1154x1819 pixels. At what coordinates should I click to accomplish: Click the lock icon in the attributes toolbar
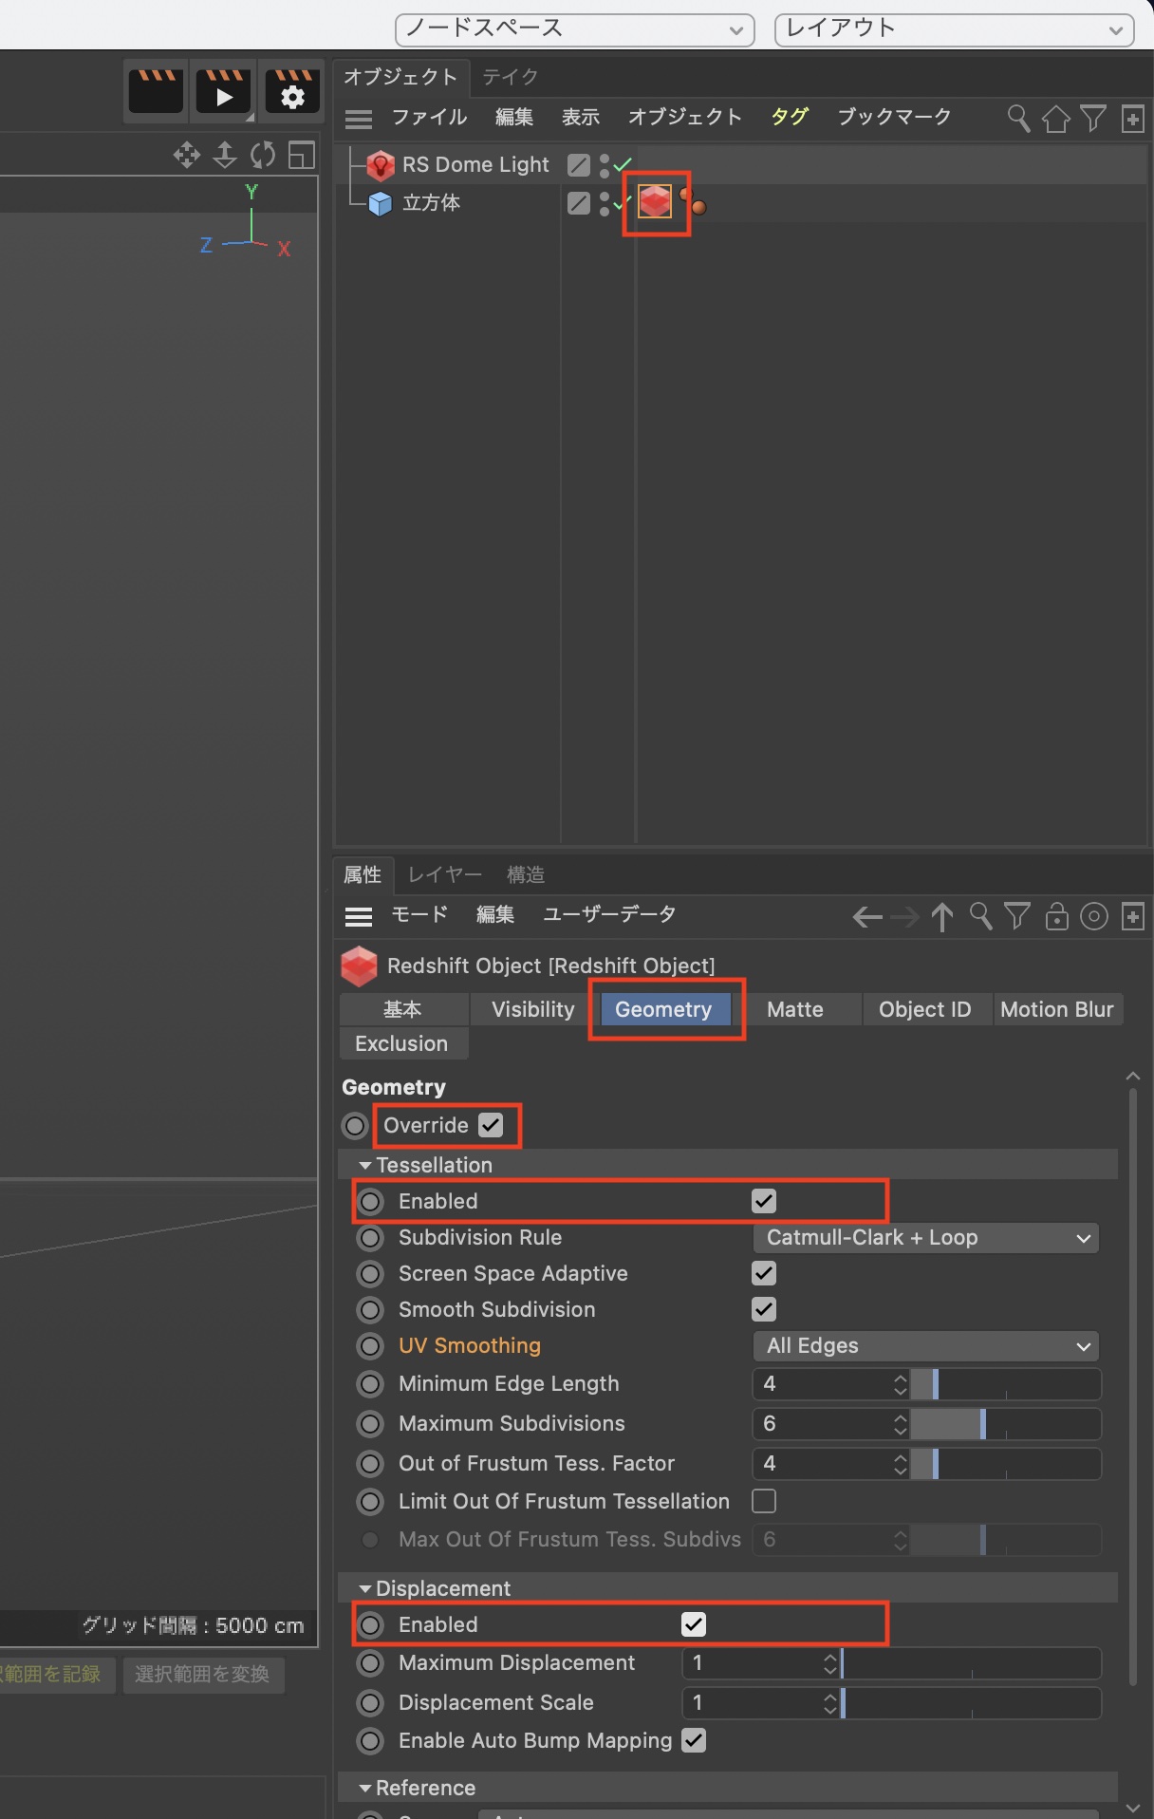pyautogui.click(x=1056, y=916)
